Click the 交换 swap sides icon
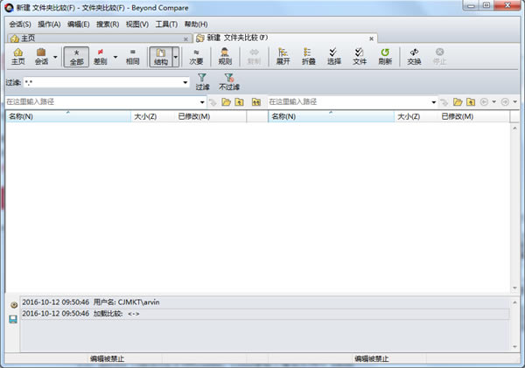525x368 pixels. (414, 57)
